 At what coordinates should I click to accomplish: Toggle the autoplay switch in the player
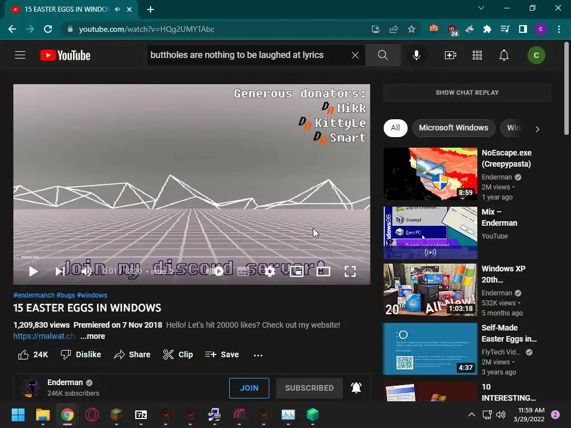[216, 271]
